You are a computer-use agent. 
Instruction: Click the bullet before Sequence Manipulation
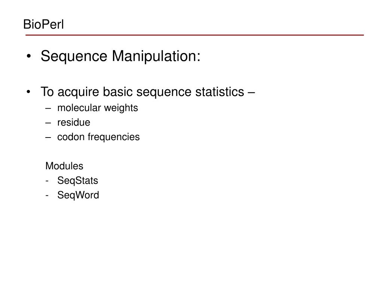click(x=29, y=56)
